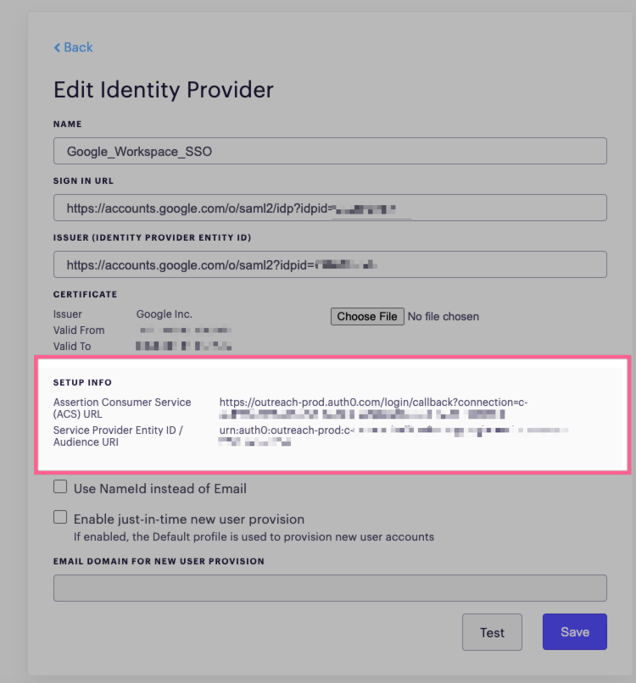Run the Test button
Screen dimensions: 636x683
tap(492, 632)
